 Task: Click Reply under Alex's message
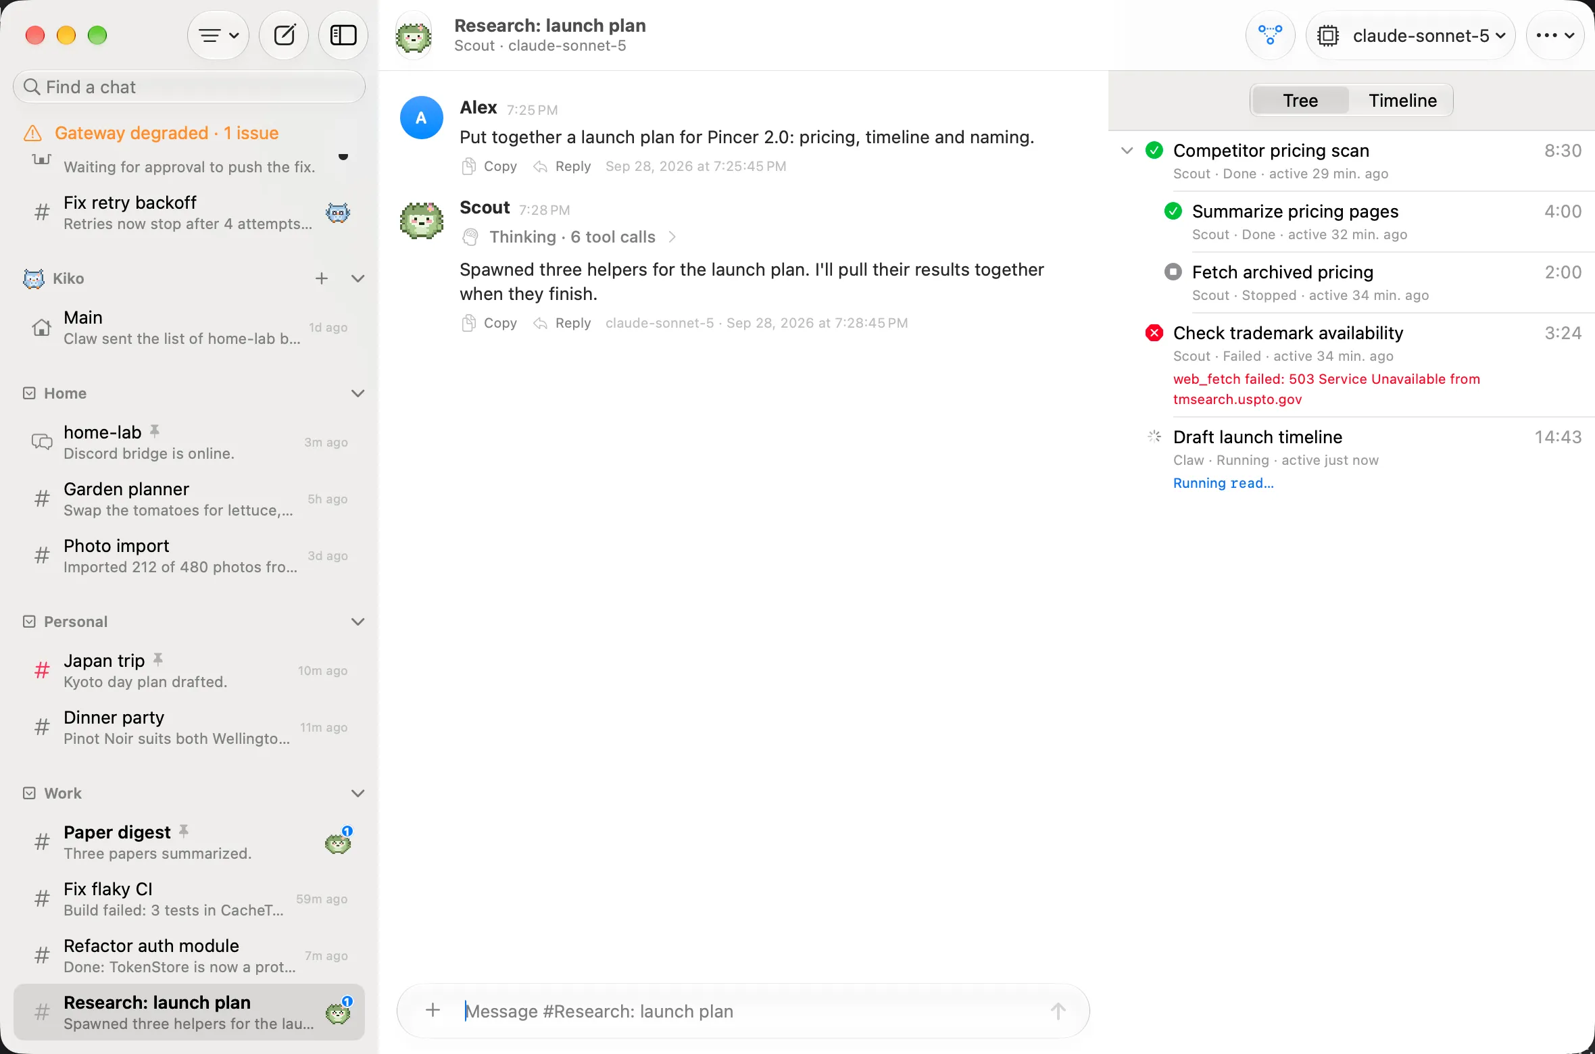coord(562,166)
